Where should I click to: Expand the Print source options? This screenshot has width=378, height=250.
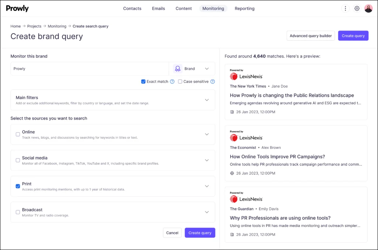(207, 186)
